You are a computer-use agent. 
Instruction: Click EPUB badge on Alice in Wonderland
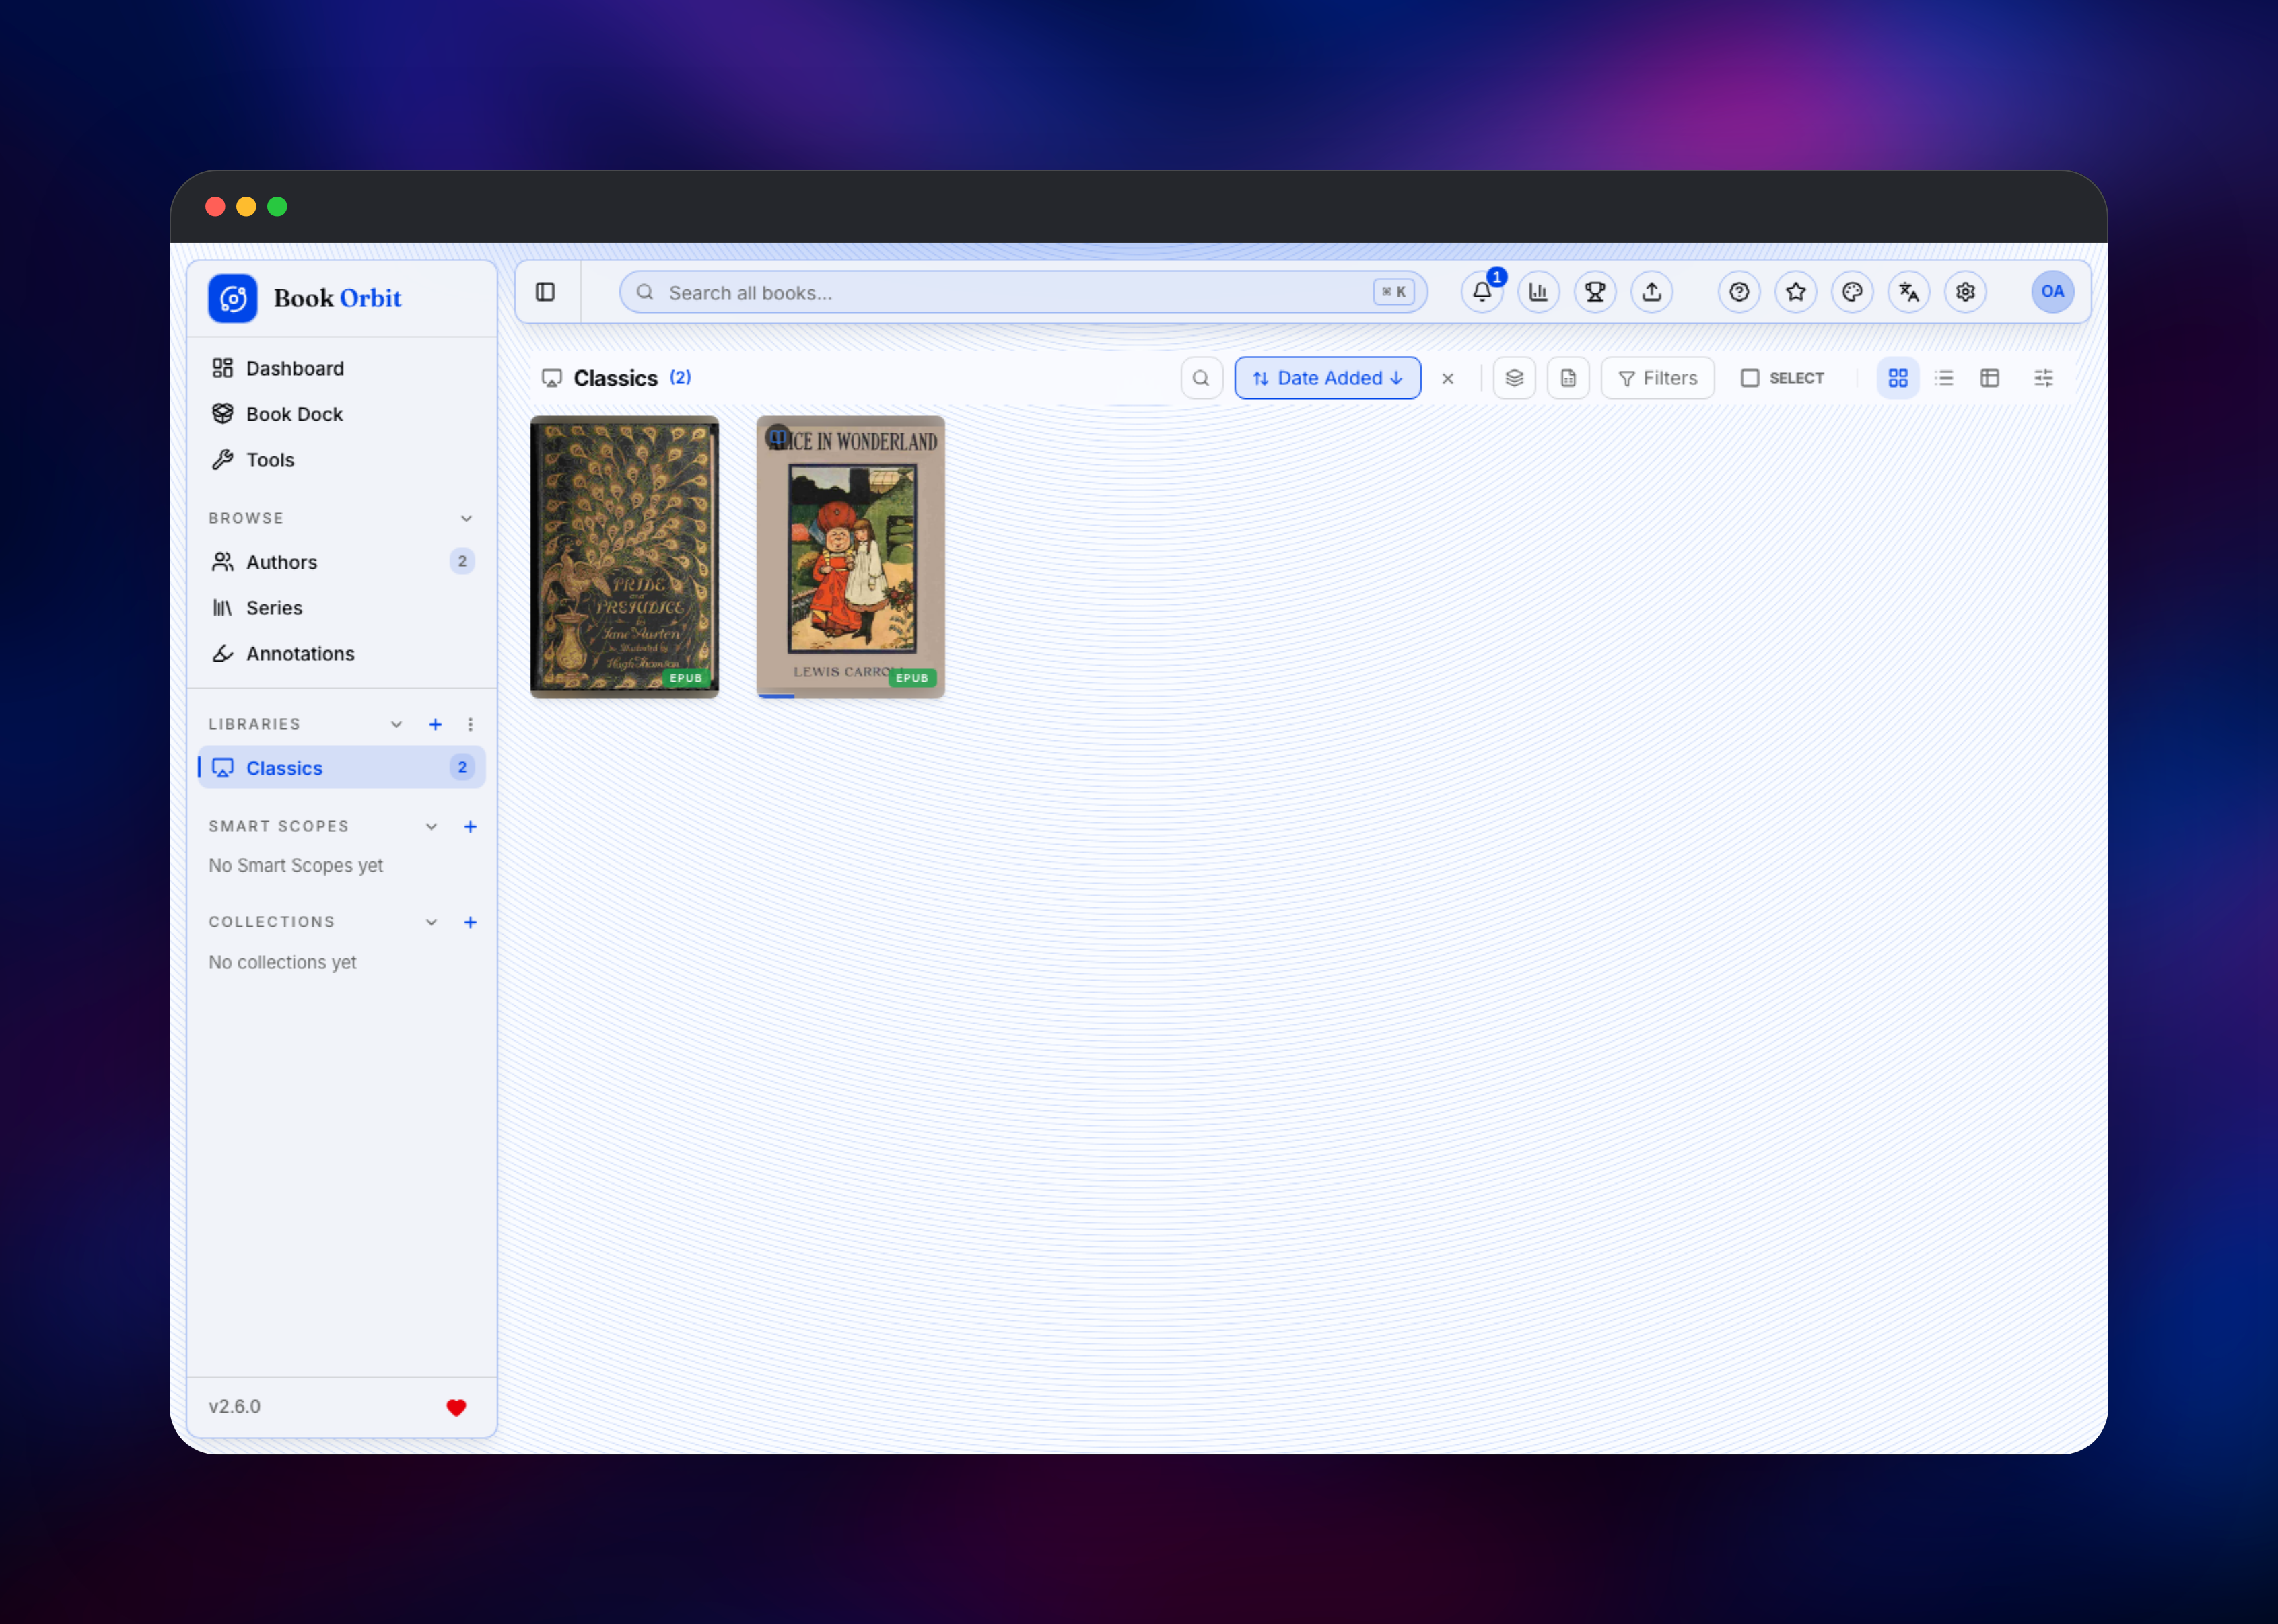[912, 678]
